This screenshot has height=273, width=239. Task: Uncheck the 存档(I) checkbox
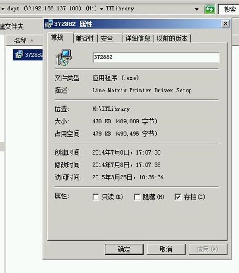[x=178, y=197]
